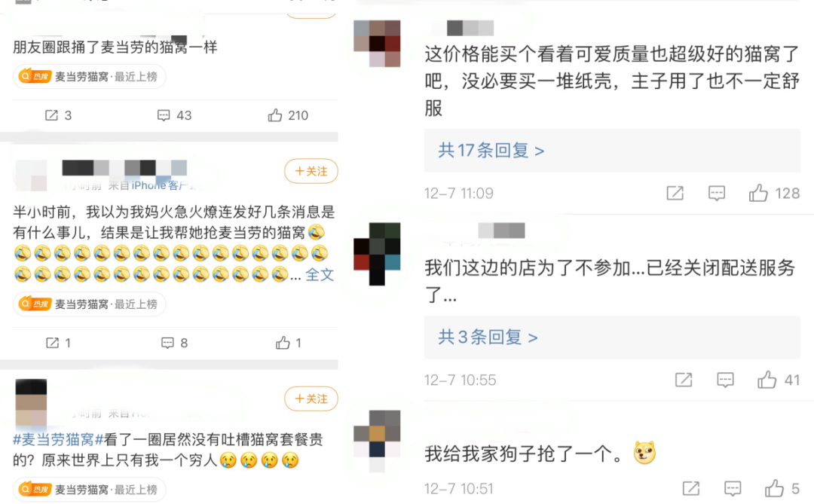Viewport: 814px width, 504px height.
Task: Open avatar of the 17-reply commenter
Action: [x=377, y=44]
